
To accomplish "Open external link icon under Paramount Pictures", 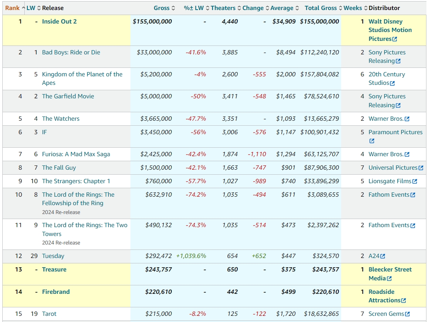I will click(x=372, y=141).
